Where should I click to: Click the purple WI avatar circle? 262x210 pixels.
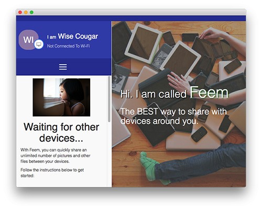(x=29, y=40)
